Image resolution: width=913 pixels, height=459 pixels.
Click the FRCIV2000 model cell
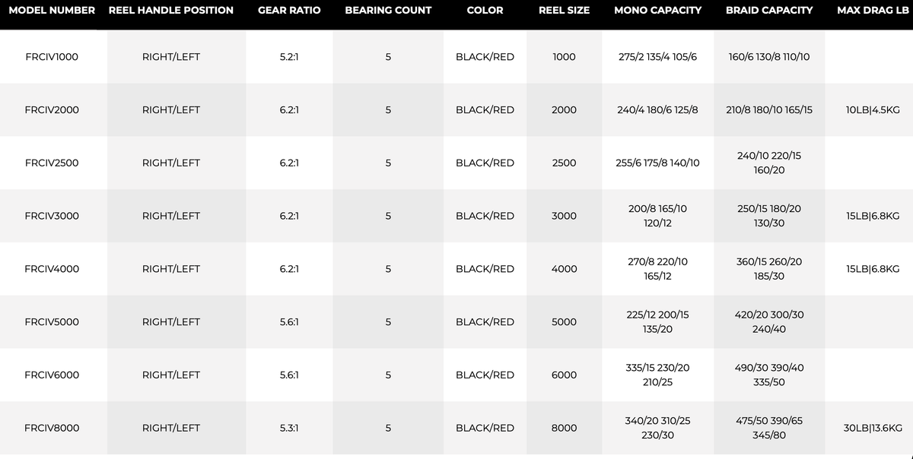coord(52,109)
